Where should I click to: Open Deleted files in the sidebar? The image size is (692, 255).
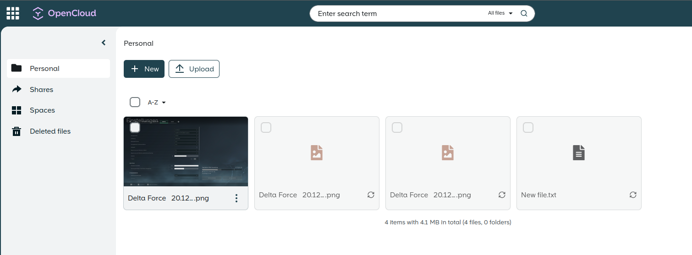(x=59, y=131)
